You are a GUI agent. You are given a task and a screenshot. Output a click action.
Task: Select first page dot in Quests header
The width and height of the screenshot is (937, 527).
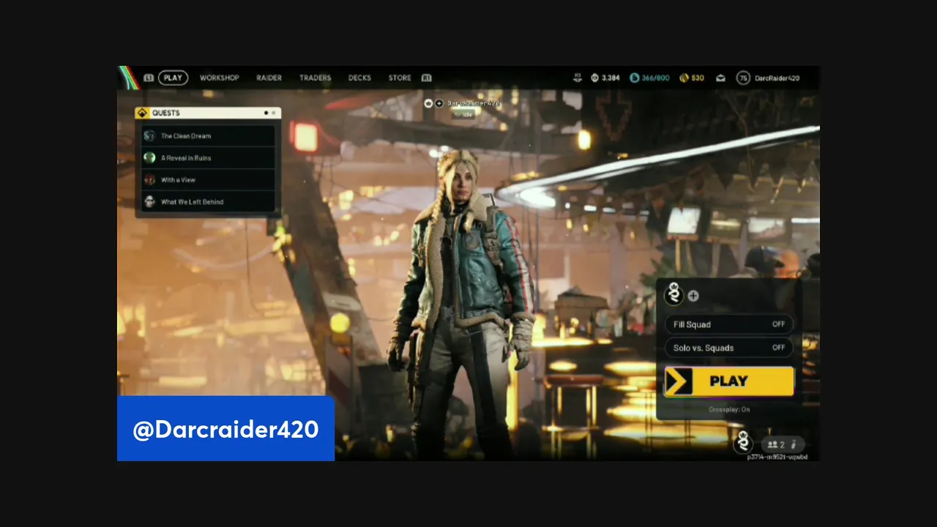pyautogui.click(x=266, y=113)
